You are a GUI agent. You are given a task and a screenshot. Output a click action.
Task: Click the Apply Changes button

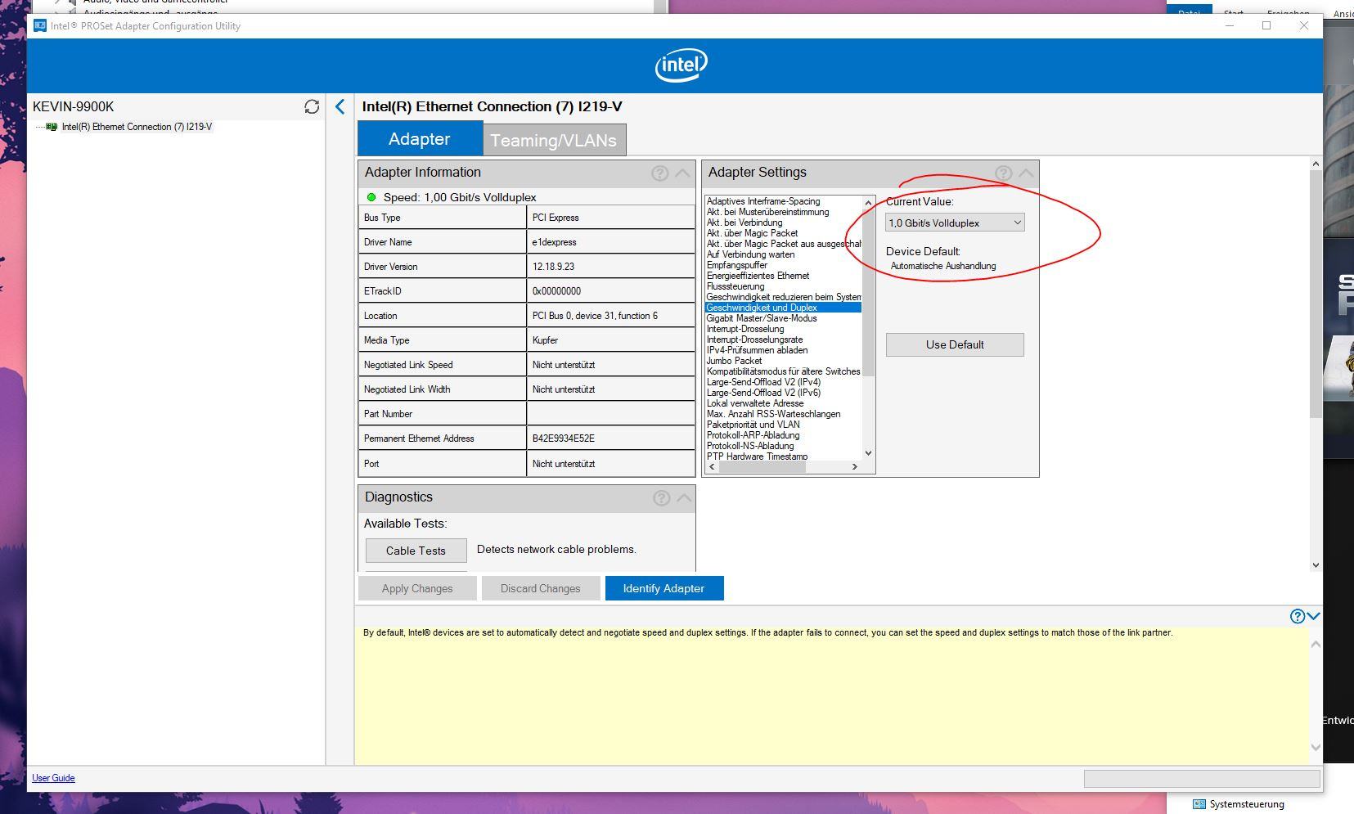click(417, 588)
